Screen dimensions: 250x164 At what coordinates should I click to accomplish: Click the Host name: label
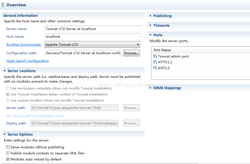click(15, 37)
